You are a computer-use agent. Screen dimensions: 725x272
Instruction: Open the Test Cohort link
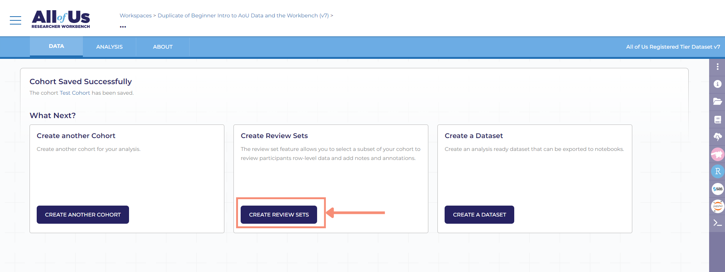(x=75, y=93)
